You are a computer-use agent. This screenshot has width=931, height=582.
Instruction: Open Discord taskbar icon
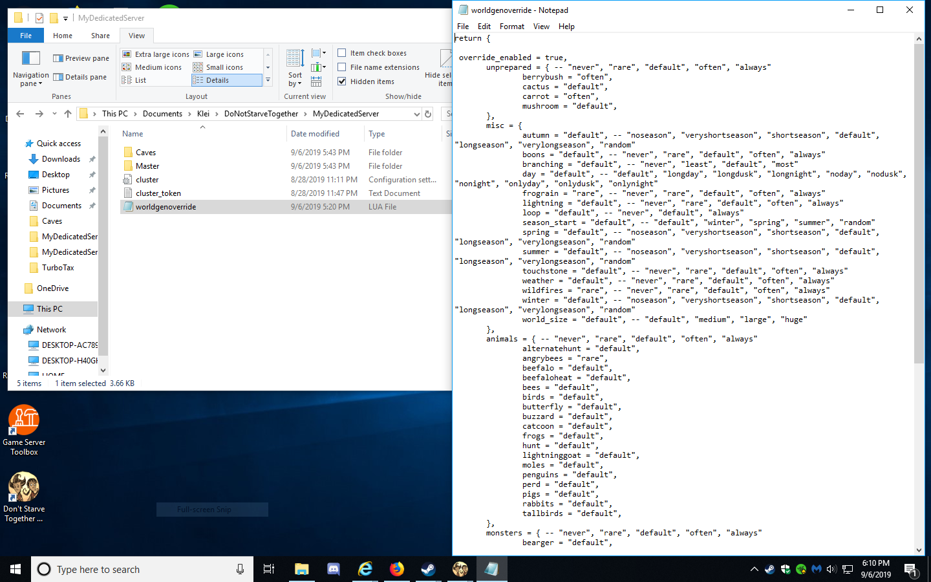click(x=334, y=569)
